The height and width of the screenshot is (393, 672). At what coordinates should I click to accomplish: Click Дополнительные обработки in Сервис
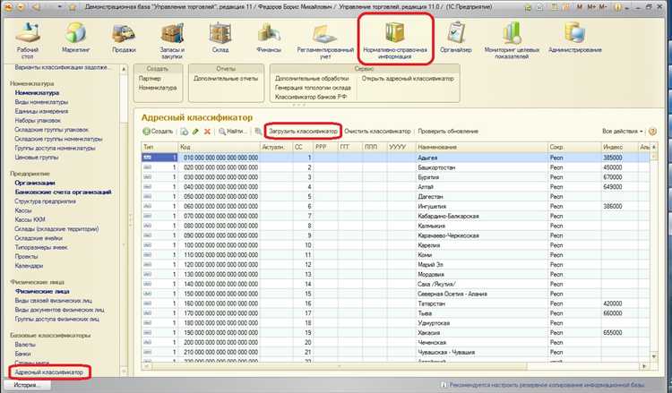[312, 79]
